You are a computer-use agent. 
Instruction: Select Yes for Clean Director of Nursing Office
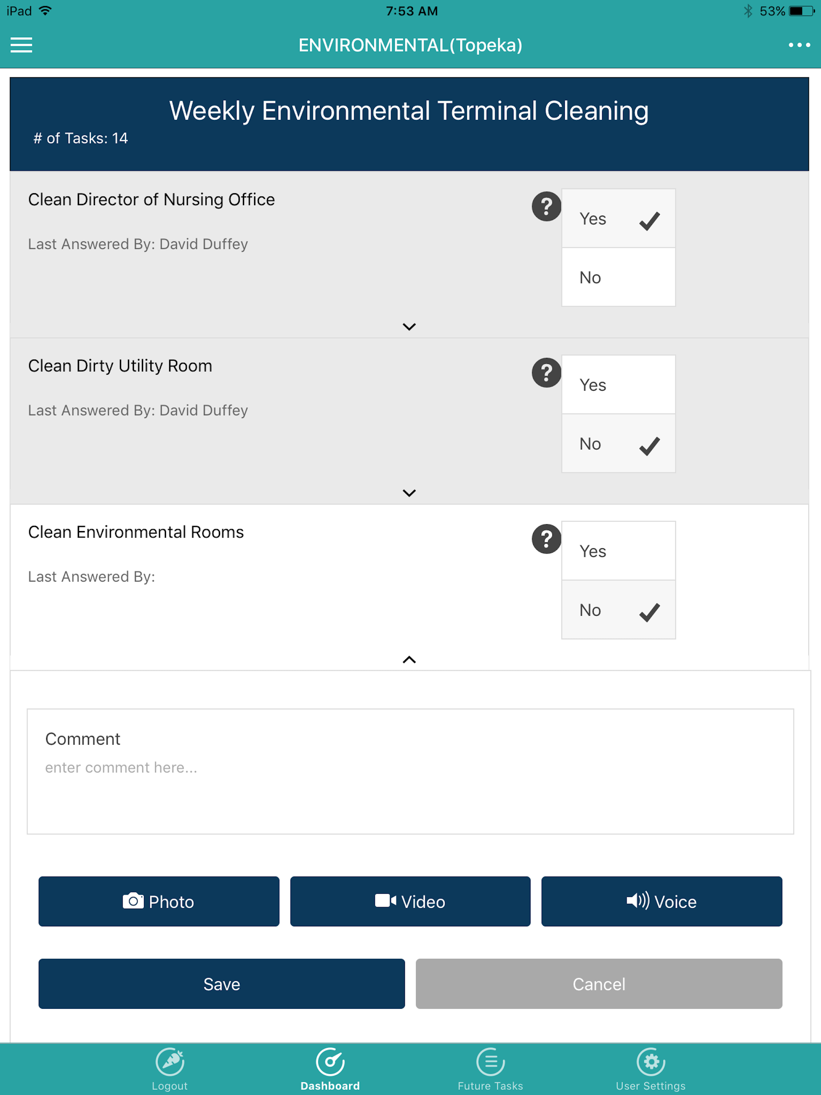619,218
